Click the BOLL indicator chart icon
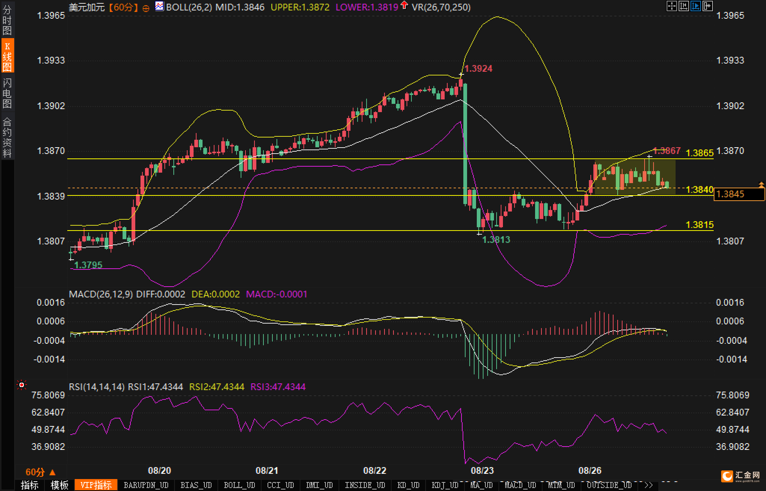Viewport: 766px width, 491px height. 160,6
